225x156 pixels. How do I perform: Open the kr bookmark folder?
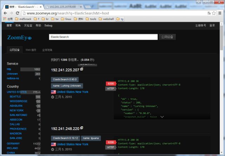tap(45, 19)
